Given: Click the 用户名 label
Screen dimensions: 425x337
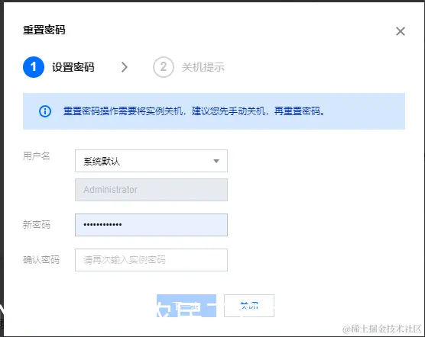Looking at the screenshot, I should coord(37,156).
